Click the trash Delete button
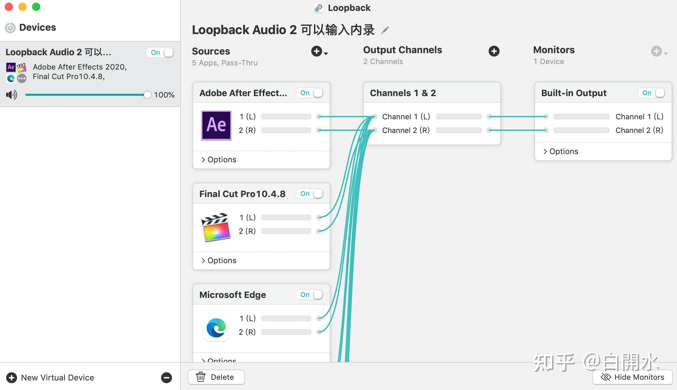The height and width of the screenshot is (390, 677). tap(216, 377)
